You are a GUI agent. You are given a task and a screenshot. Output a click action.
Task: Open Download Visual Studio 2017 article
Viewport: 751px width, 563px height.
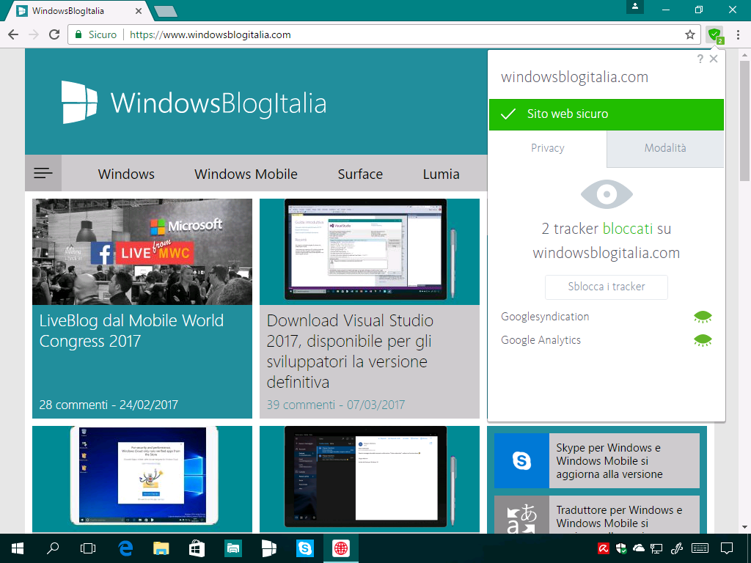(x=350, y=351)
